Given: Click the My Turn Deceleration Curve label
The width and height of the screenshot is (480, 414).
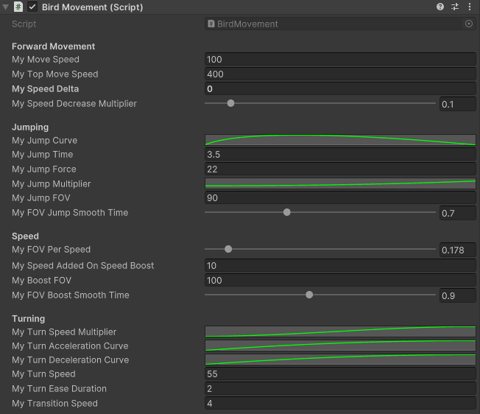Looking at the screenshot, I should [x=71, y=359].
